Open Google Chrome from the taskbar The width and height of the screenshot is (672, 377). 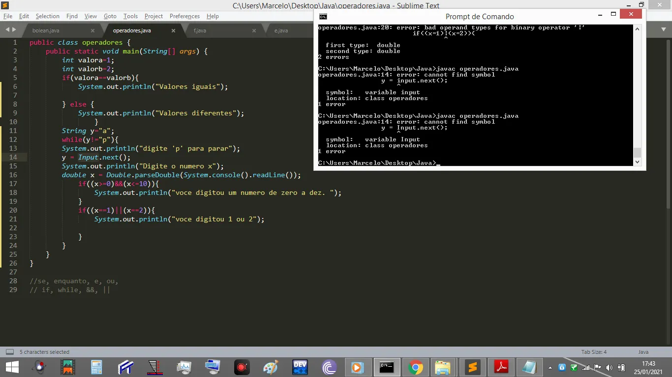(415, 367)
